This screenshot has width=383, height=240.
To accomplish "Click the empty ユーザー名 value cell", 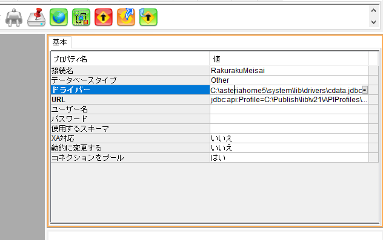I will (289, 109).
